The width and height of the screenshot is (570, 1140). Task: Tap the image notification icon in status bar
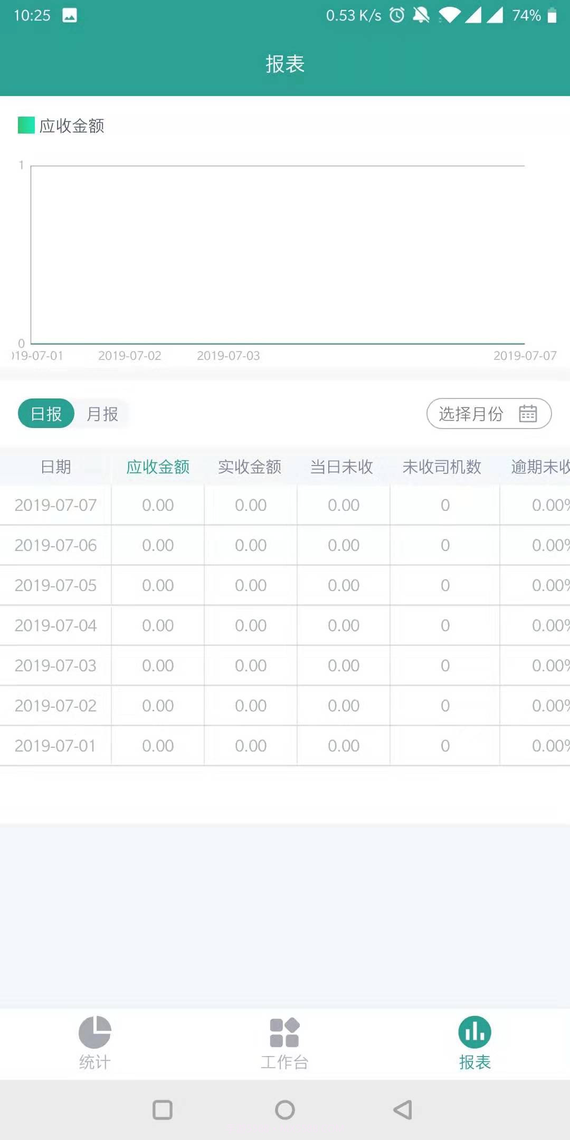[70, 15]
